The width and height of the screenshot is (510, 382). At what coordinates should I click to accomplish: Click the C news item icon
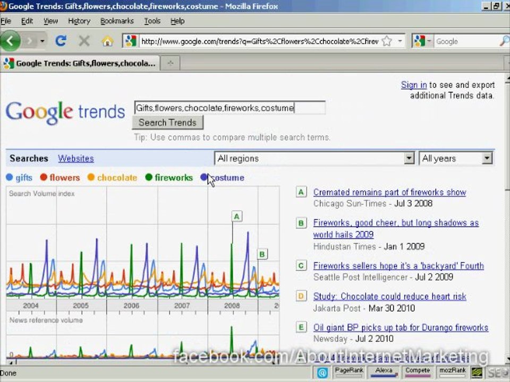point(301,266)
